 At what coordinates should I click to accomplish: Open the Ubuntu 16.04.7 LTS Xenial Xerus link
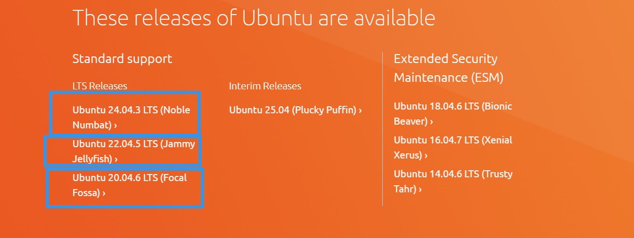pos(453,148)
